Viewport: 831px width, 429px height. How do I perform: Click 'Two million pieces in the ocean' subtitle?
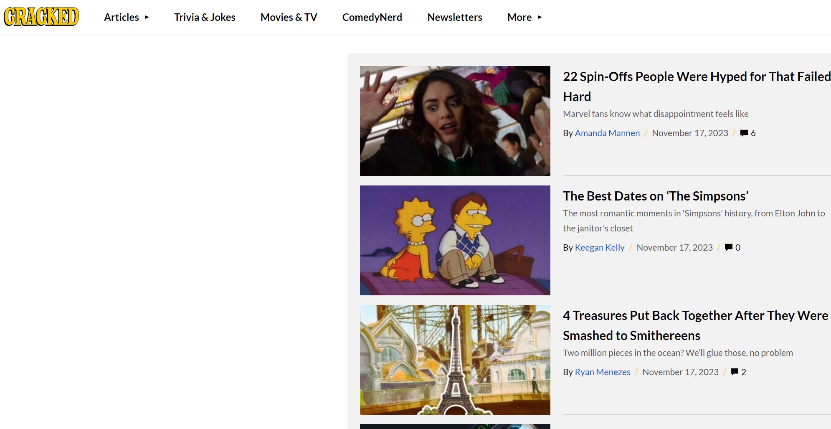[x=678, y=353]
